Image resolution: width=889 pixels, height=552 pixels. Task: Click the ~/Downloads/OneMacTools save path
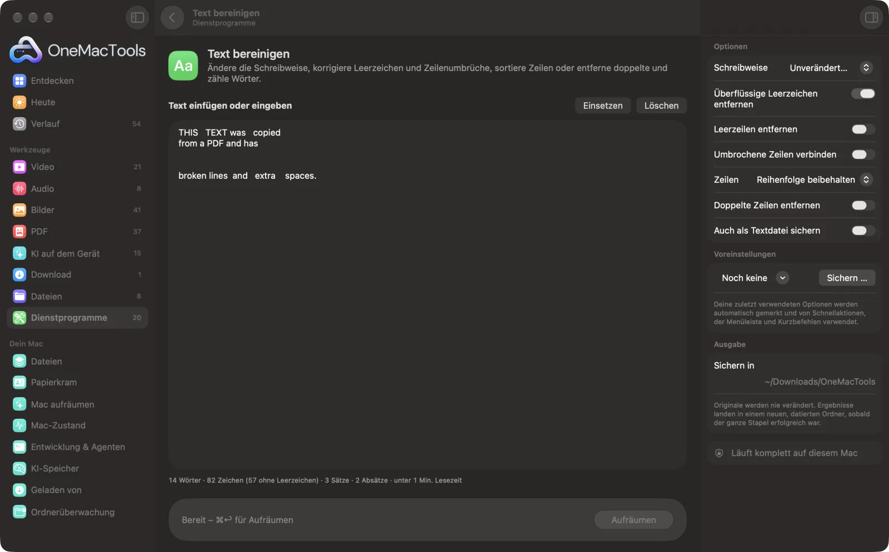820,382
